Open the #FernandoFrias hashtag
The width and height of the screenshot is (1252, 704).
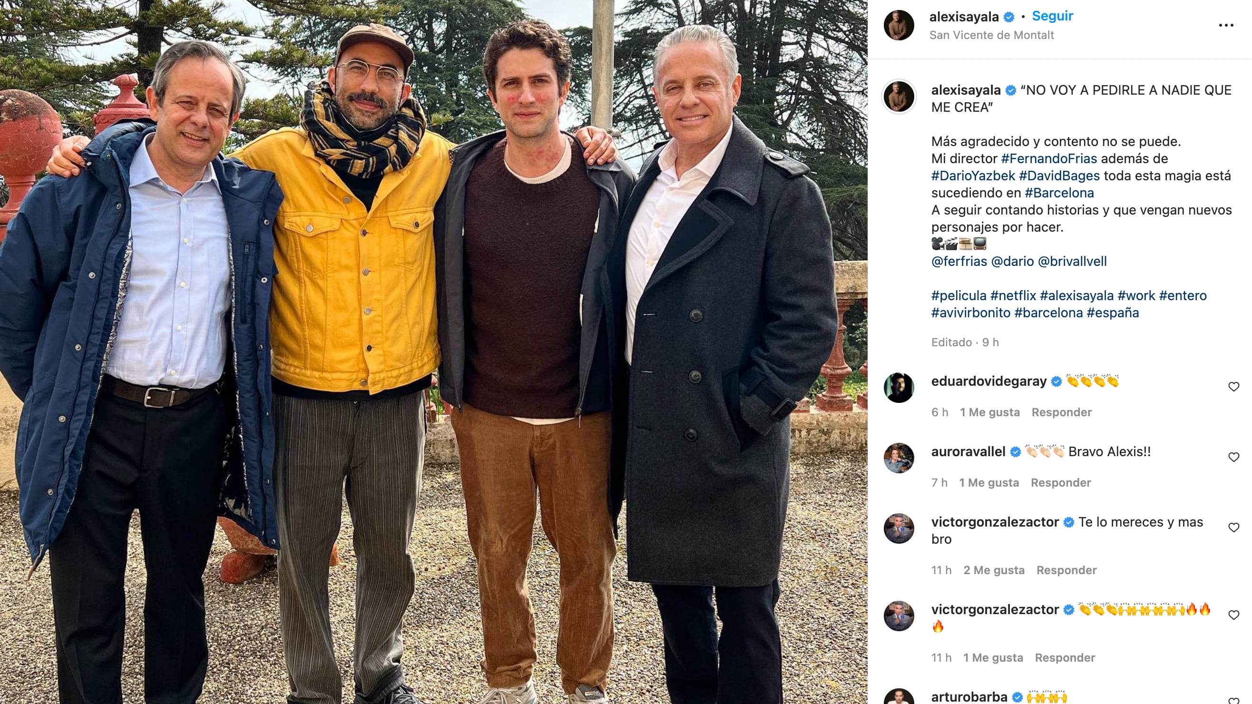pos(1049,159)
